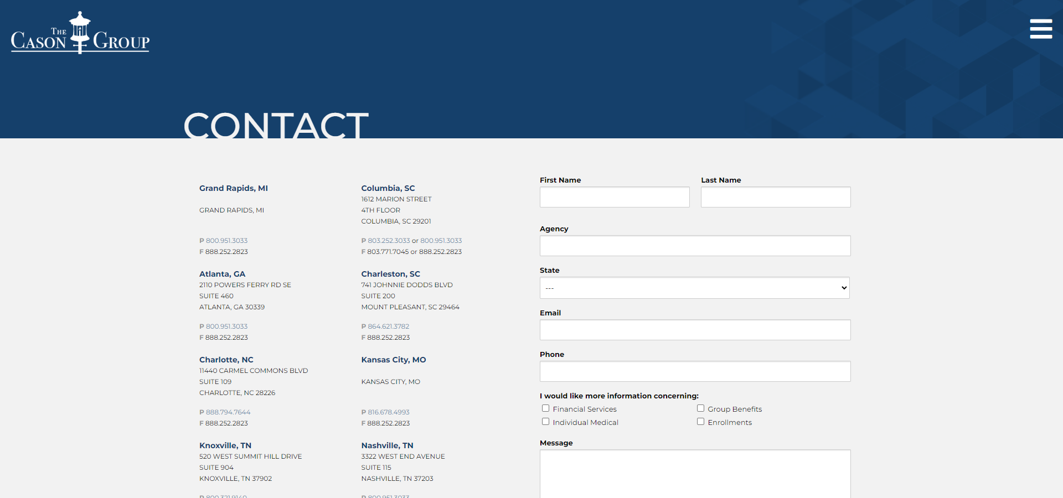Image resolution: width=1063 pixels, height=498 pixels.
Task: Tick the Individual Medical checkbox
Action: 545,422
